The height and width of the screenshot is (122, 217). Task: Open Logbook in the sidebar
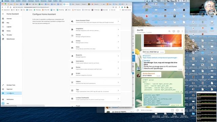click(x=11, y=27)
